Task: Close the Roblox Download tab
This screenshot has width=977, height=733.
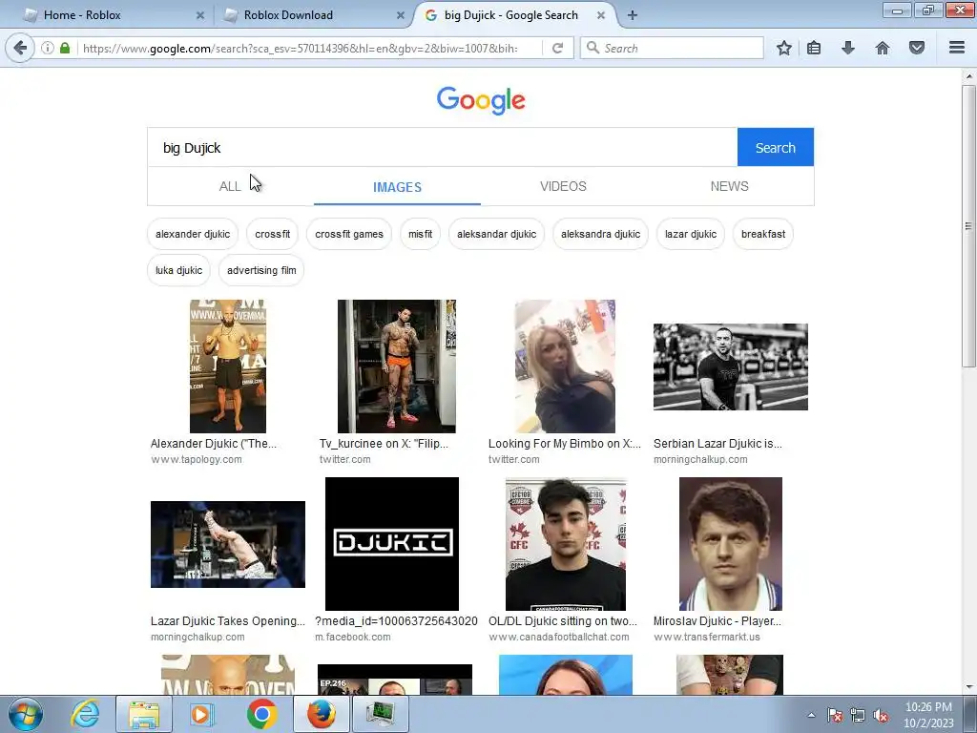Action: pos(401,15)
